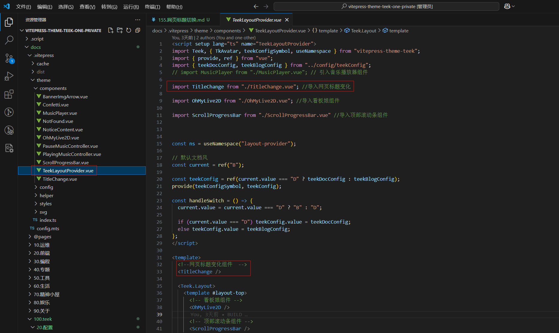Click the VS Code logo icon
Viewport: 559px width, 333px height.
tap(7, 6)
